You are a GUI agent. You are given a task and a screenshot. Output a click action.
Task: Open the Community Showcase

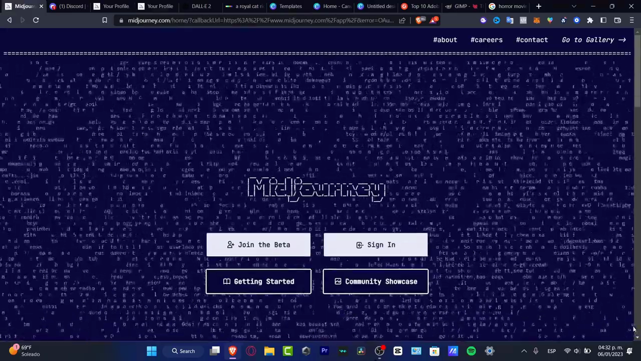(x=376, y=281)
